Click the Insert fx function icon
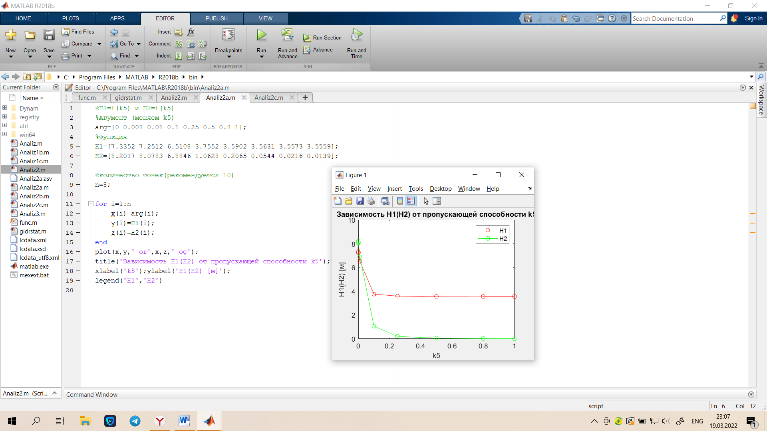Screen dimensions: 767x431 (191, 32)
